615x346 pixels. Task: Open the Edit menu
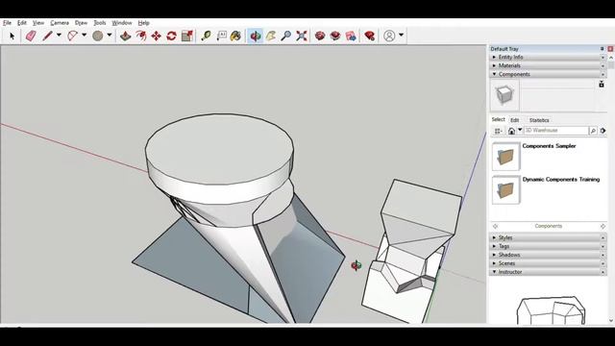(22, 23)
